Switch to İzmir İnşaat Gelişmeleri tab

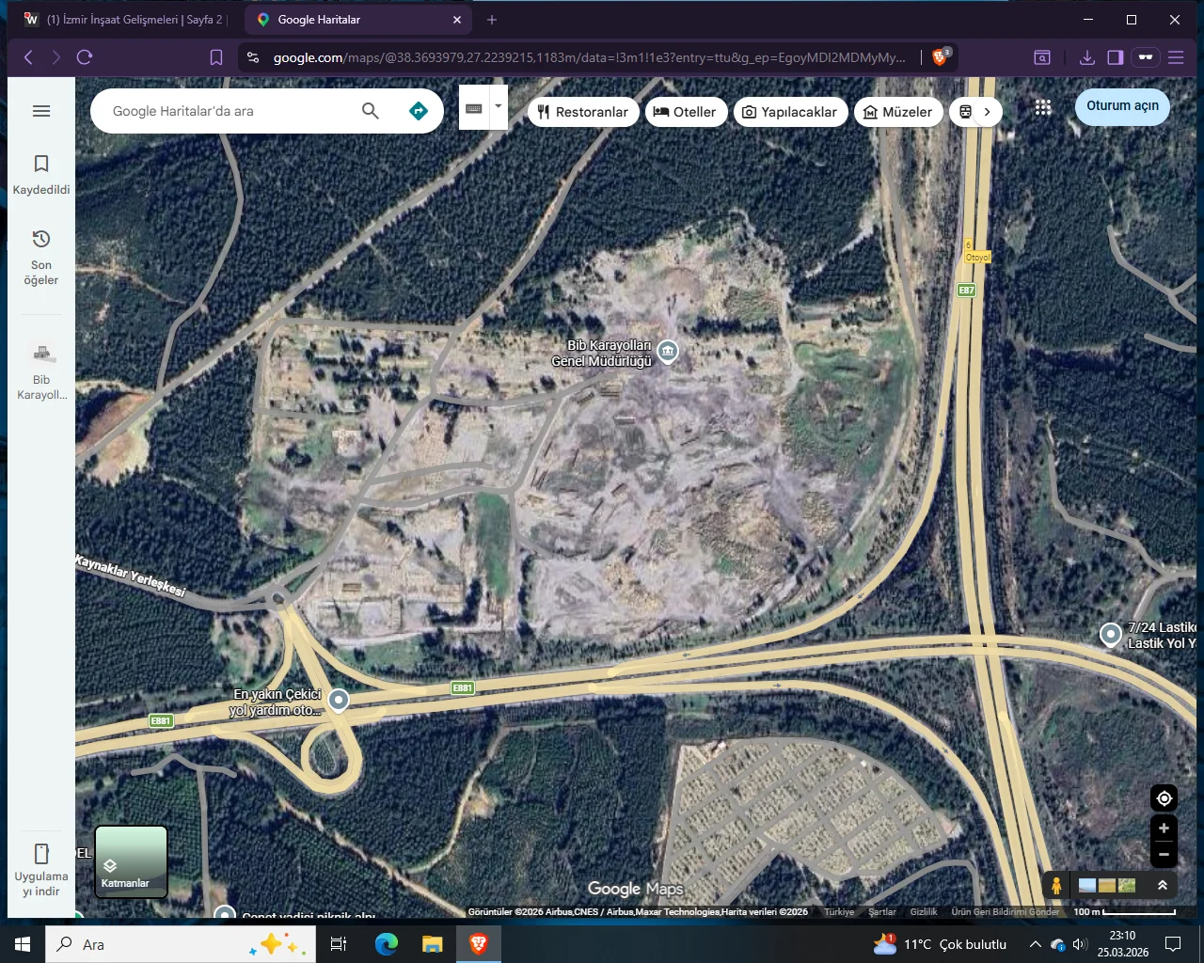[x=127, y=20]
